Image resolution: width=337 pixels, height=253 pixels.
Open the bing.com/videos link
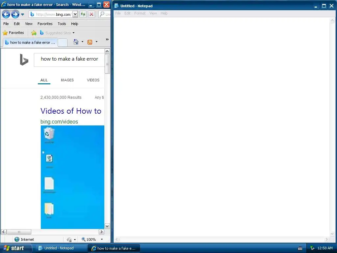[x=59, y=122]
